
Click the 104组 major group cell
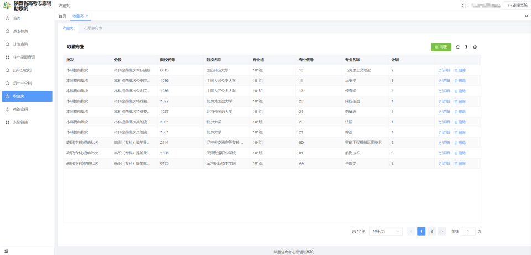pos(273,143)
